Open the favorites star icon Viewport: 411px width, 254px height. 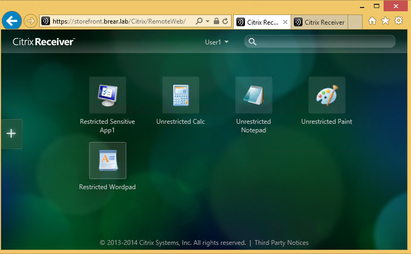tap(385, 21)
